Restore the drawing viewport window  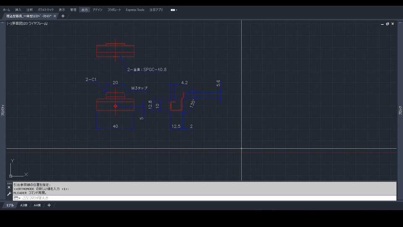point(387,24)
